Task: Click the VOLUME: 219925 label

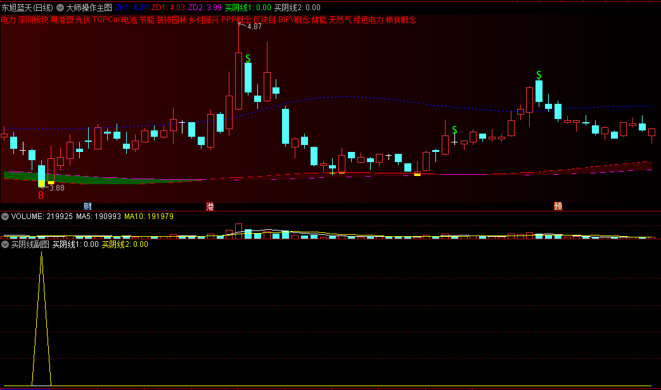Action: [42, 217]
